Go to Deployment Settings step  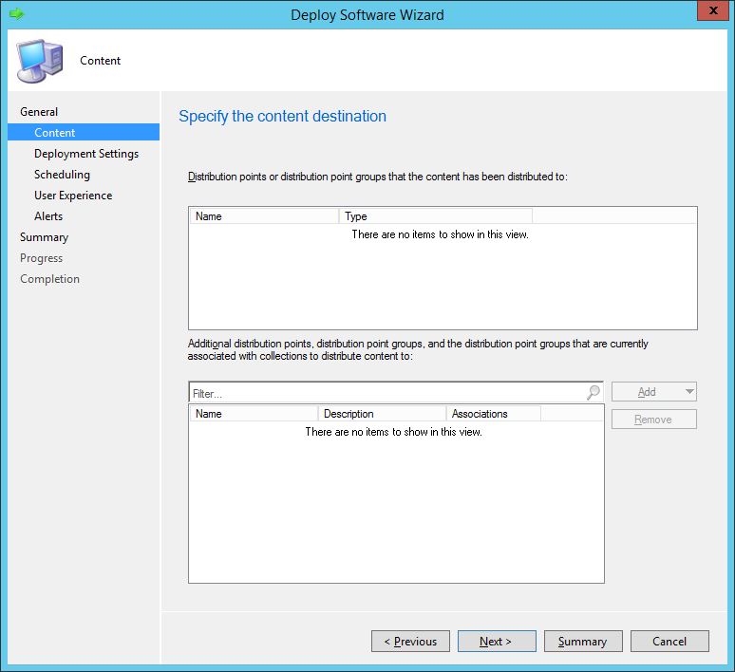86,154
